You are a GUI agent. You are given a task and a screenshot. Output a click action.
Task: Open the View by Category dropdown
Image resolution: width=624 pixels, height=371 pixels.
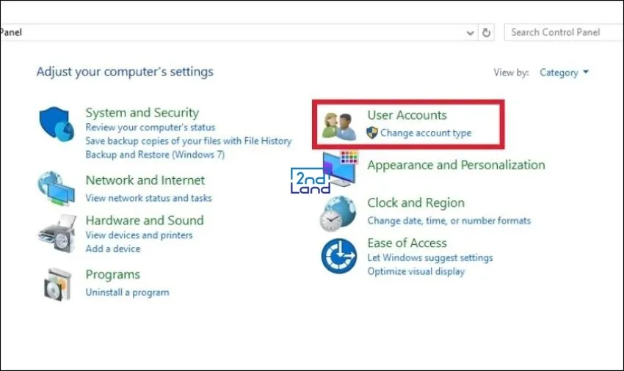click(564, 73)
